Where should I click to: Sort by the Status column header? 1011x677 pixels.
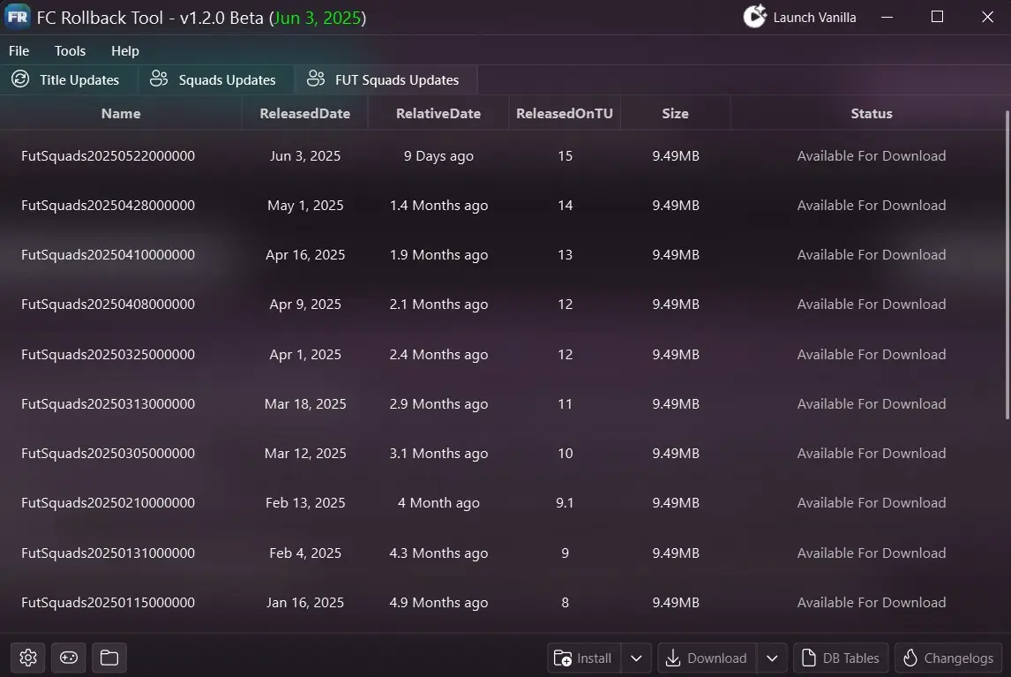[x=871, y=114]
